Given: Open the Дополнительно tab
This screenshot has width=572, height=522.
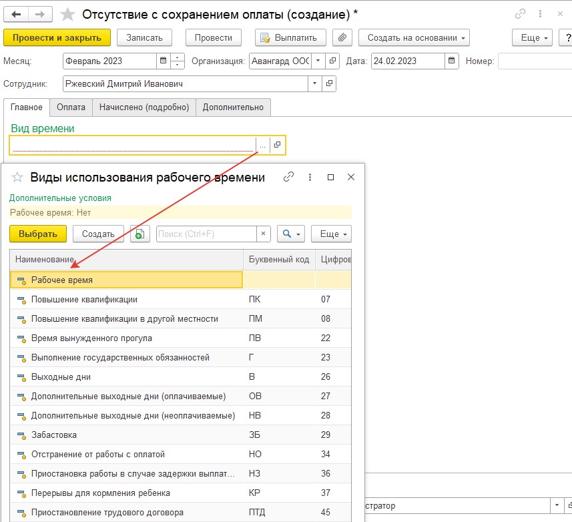Looking at the screenshot, I should [233, 107].
